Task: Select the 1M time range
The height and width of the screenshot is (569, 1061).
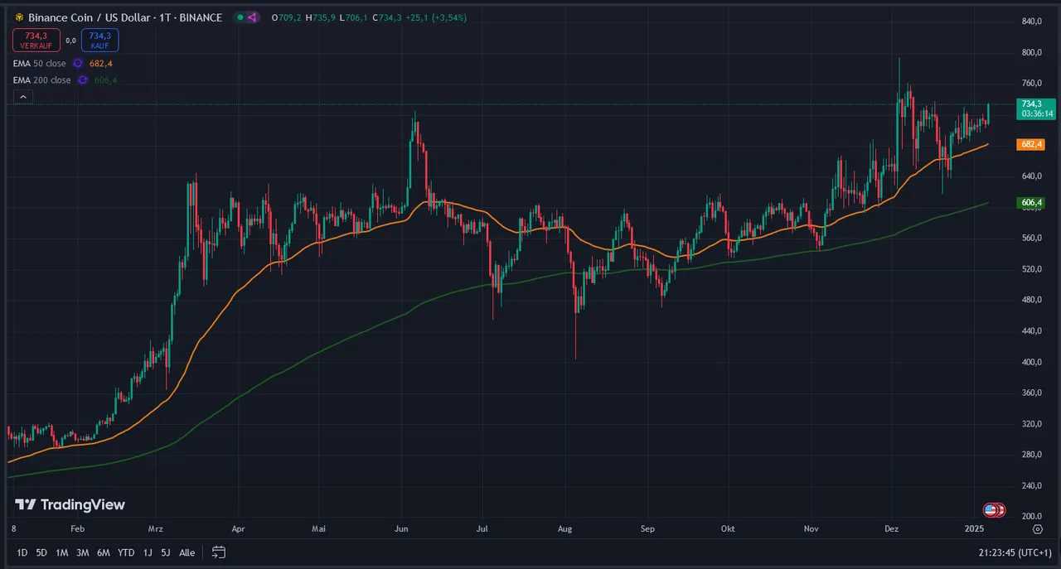Action: point(61,552)
